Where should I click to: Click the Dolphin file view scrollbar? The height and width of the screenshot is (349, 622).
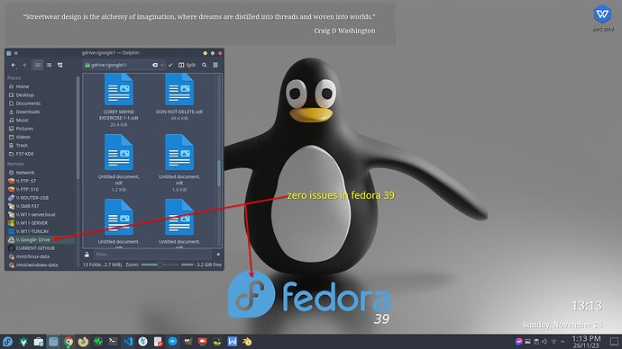pyautogui.click(x=218, y=174)
